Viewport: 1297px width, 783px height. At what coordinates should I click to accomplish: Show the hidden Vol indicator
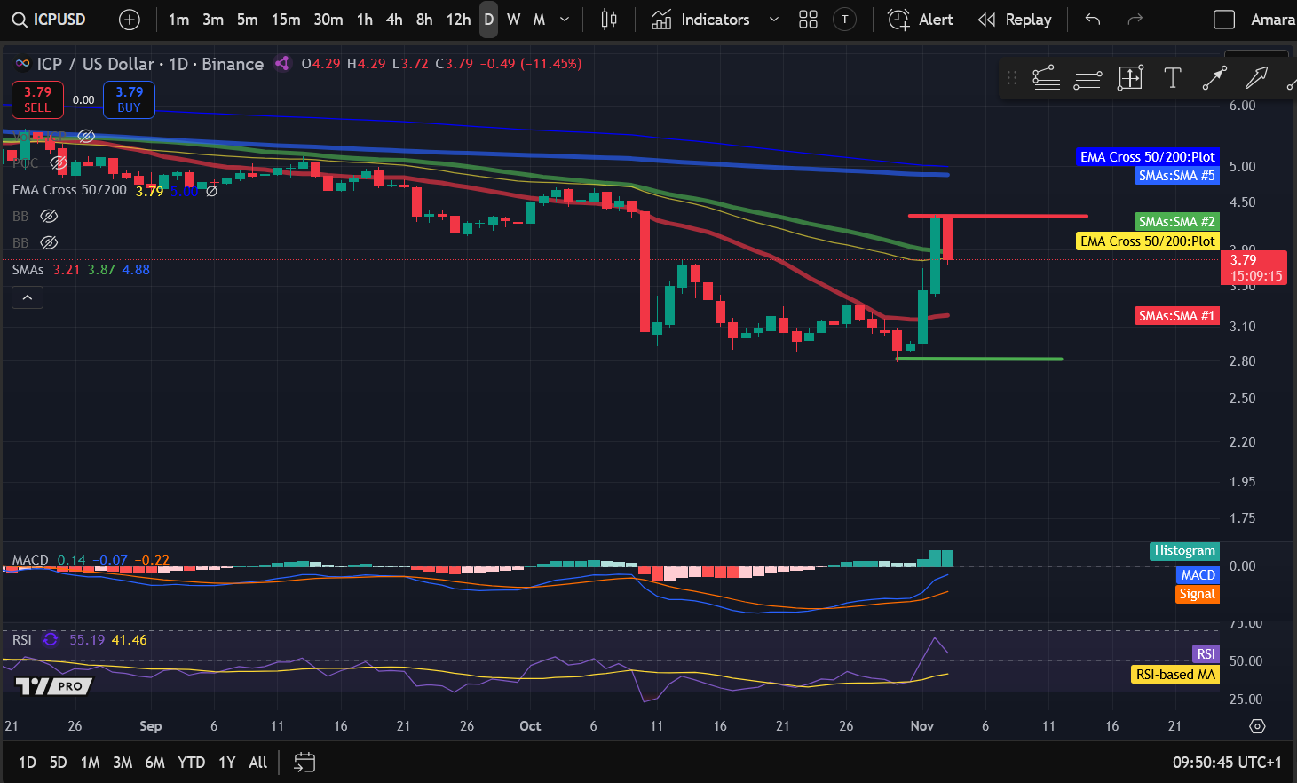[x=86, y=136]
